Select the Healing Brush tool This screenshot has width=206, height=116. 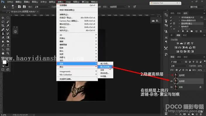tap(3, 30)
